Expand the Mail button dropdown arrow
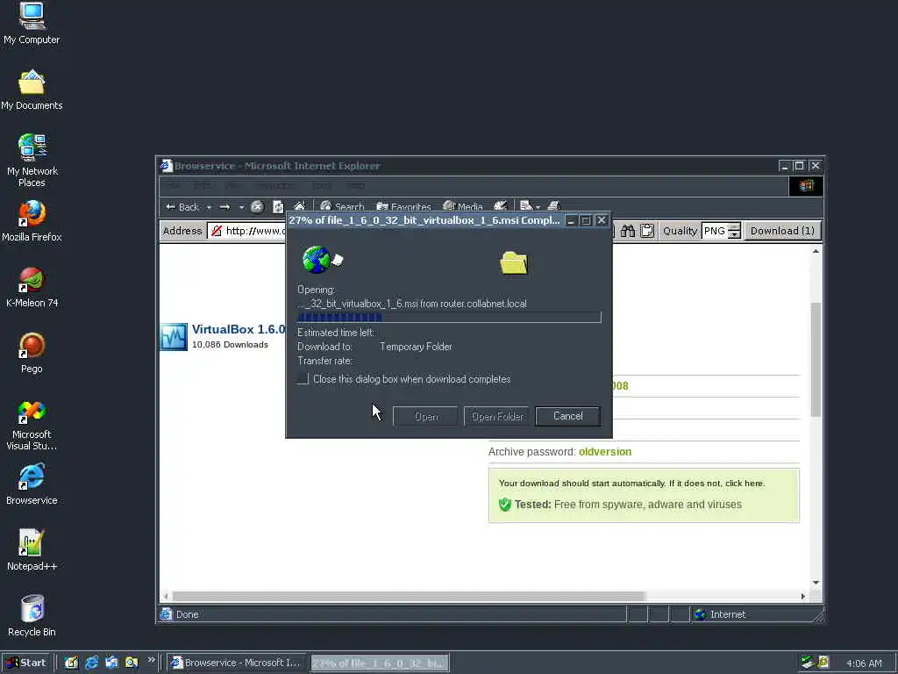The image size is (898, 674). point(538,207)
